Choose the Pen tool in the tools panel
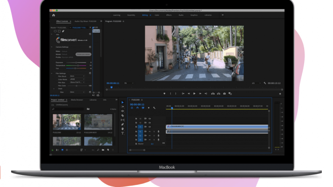 pyautogui.click(x=122, y=125)
